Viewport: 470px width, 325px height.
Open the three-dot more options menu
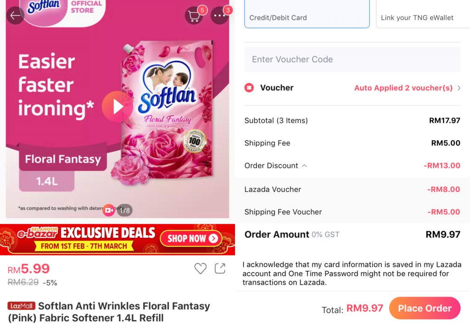click(219, 16)
